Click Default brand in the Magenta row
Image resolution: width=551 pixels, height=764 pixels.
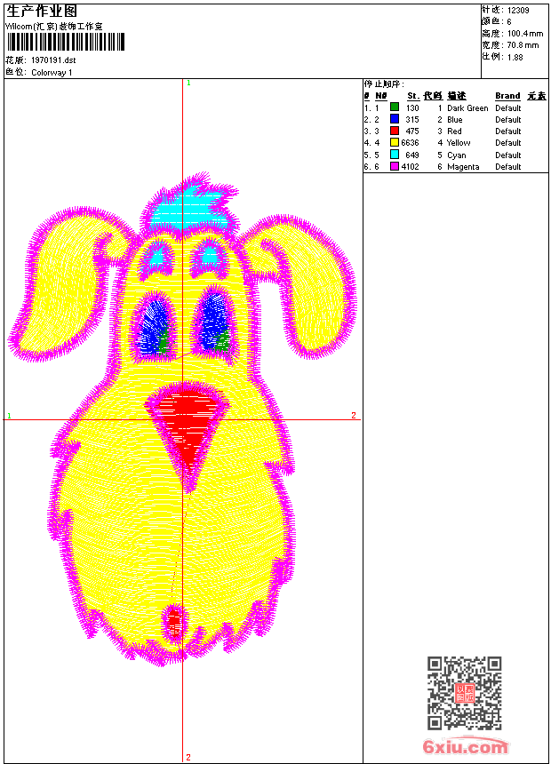508,167
